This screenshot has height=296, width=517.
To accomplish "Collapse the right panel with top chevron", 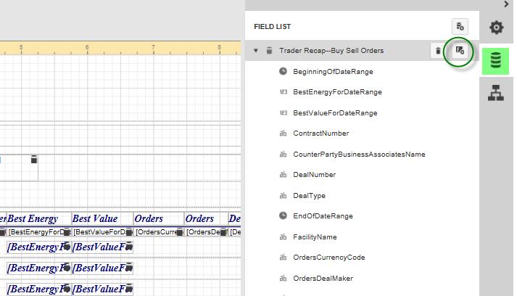I will pos(506,4).
